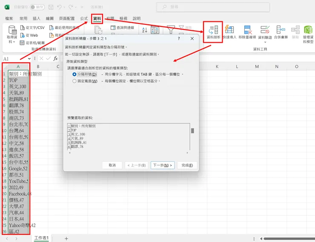The height and width of the screenshot is (242, 315).
Task: Switch to the 常用 (Home) tab
Action: [x=23, y=18]
